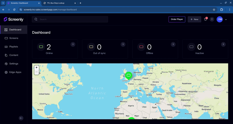Click the red Offline screen icon
This screenshot has height=124, width=233.
point(141,47)
